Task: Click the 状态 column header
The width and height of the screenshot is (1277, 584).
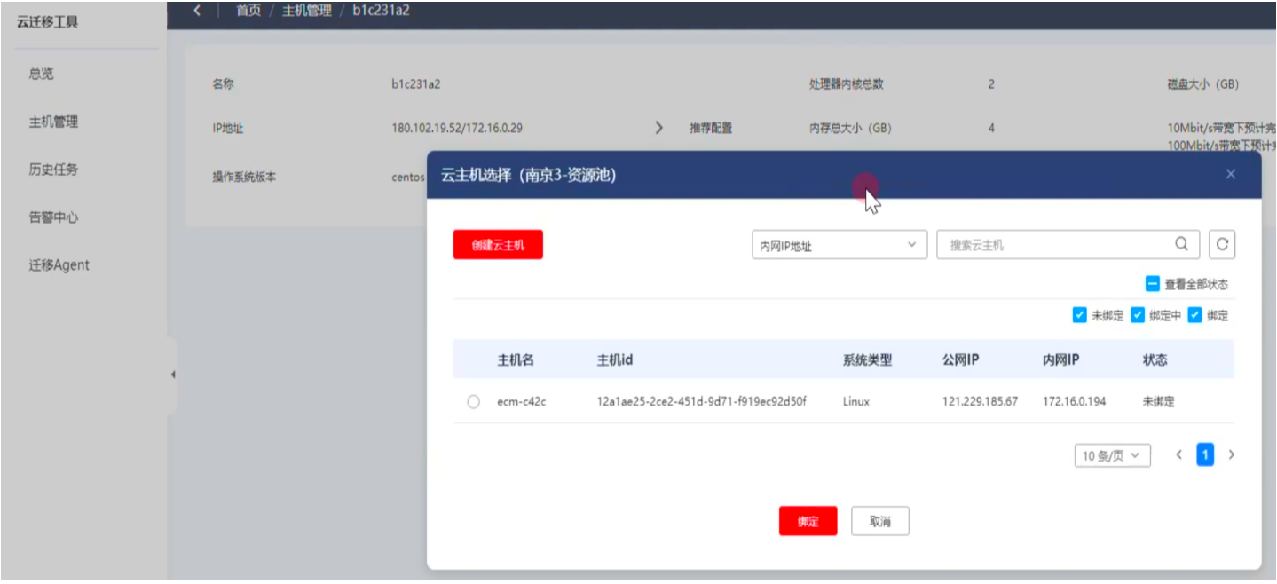Action: pyautogui.click(x=1155, y=360)
